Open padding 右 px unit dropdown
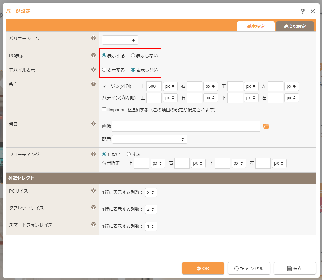Screen dimensions: 322x280 click(211, 98)
